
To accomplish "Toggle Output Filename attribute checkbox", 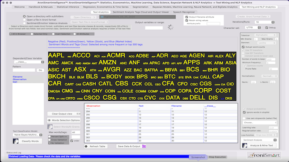I will (186, 17).
